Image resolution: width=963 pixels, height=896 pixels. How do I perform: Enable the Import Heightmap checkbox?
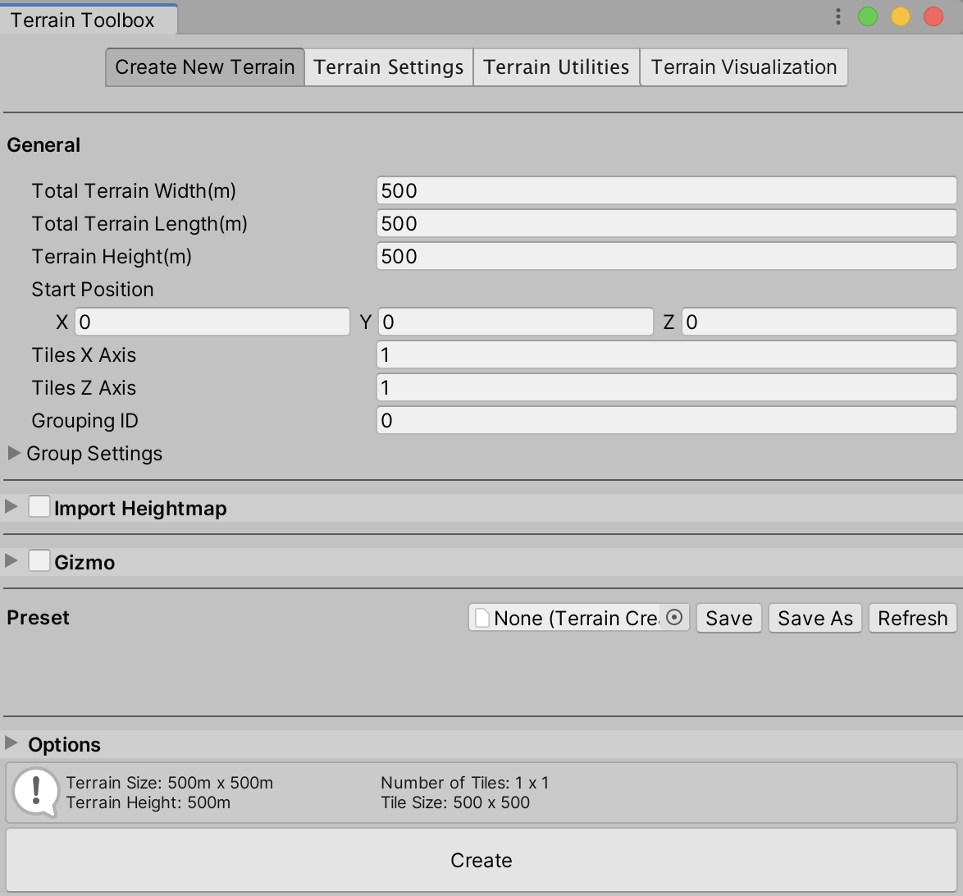[39, 507]
